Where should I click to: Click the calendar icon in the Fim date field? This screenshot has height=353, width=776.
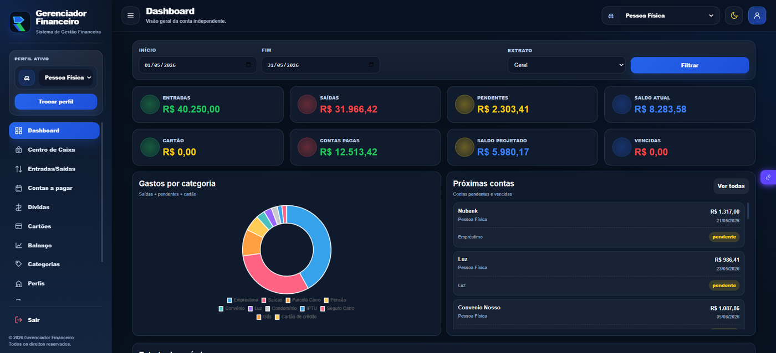tap(371, 65)
